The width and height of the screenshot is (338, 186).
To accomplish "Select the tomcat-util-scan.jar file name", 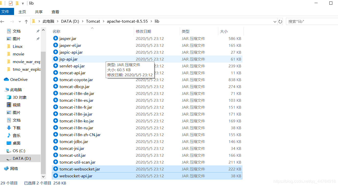I will (77, 162).
